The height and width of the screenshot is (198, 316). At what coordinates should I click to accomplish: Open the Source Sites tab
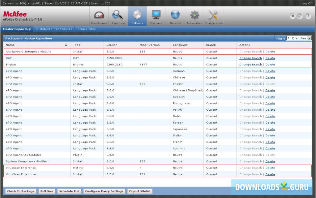coord(86,29)
